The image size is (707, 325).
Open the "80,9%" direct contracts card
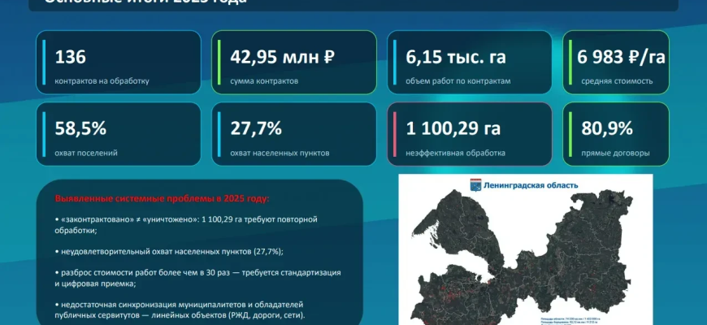(x=616, y=133)
